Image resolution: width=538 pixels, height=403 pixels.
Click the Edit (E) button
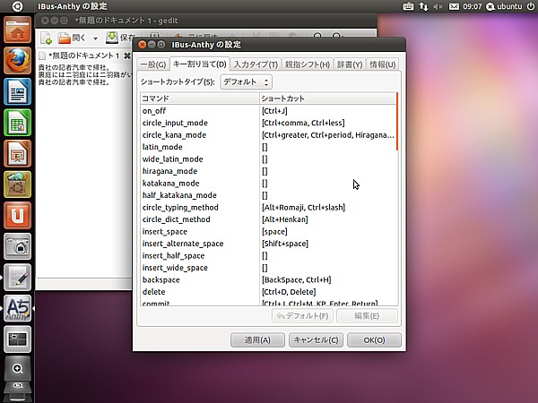pos(367,315)
